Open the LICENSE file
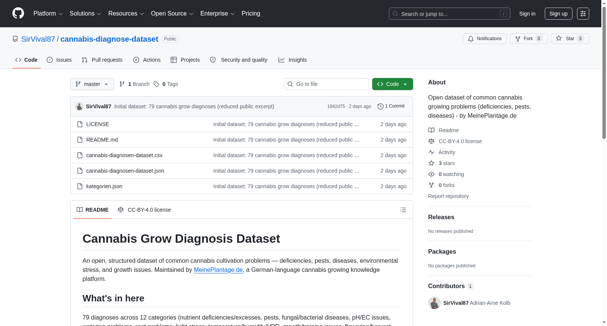Screen dimensions: 607x326 97,124
